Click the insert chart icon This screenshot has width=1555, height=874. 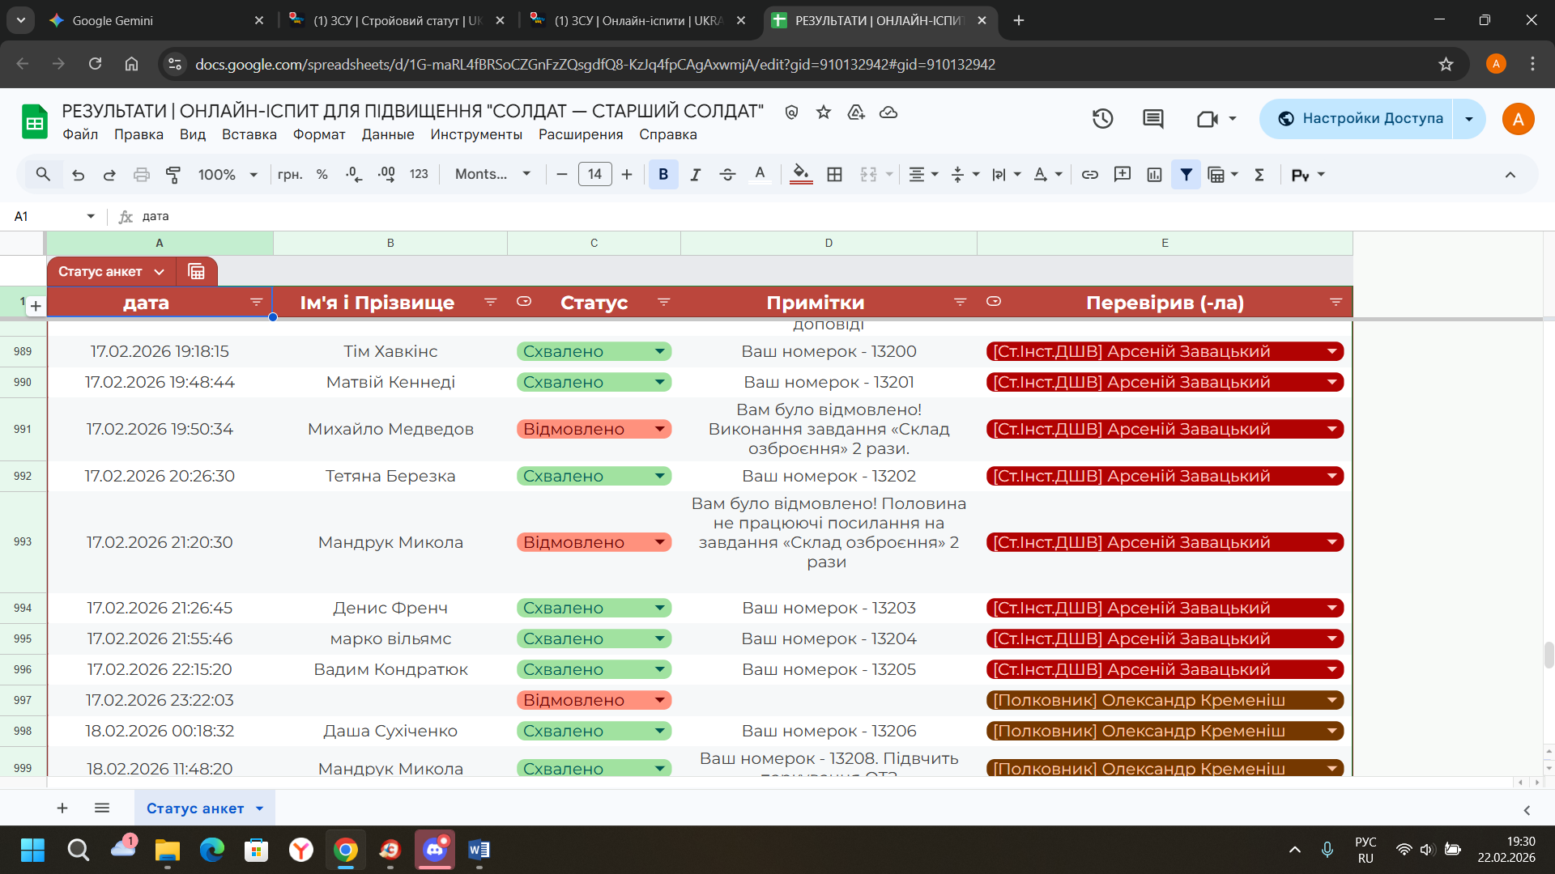[1154, 174]
